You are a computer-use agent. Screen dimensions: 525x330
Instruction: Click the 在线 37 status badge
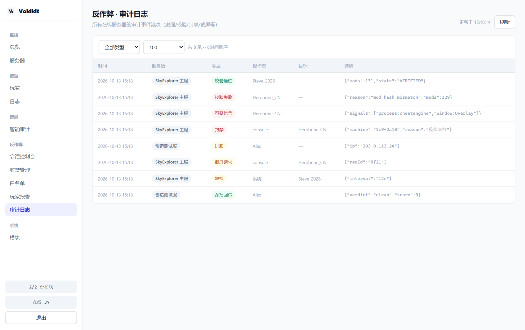point(41,302)
